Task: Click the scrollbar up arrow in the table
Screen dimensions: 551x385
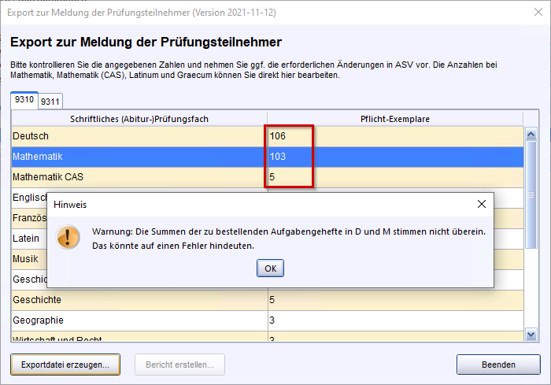Action: tap(531, 134)
